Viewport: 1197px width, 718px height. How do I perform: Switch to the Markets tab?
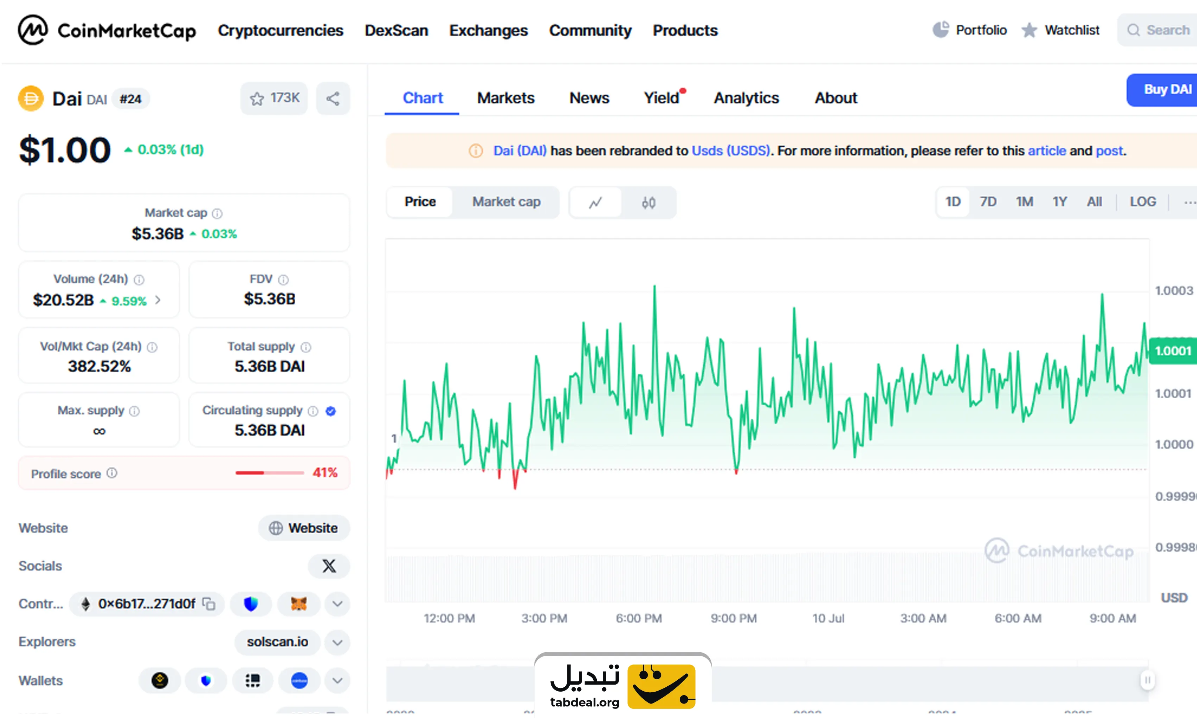click(506, 98)
